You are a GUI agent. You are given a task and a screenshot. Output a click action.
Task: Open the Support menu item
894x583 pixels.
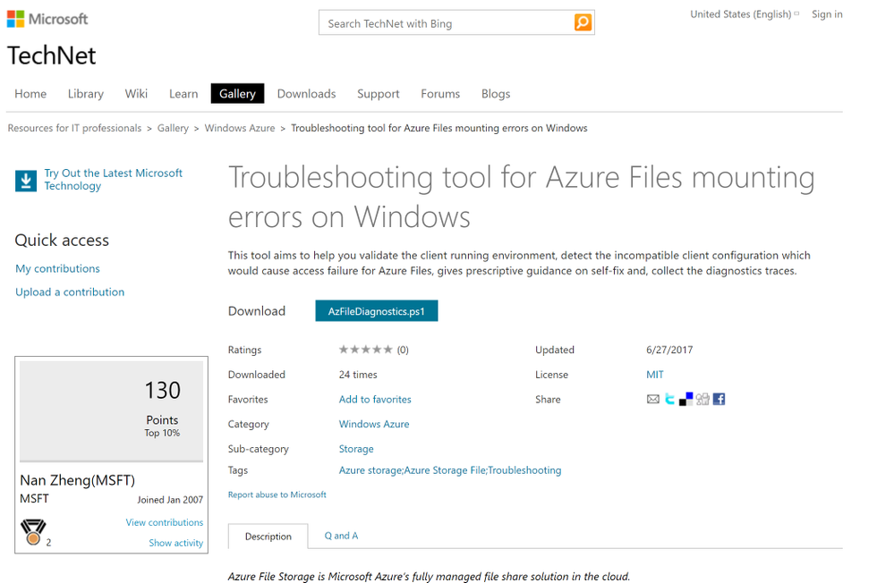point(378,94)
